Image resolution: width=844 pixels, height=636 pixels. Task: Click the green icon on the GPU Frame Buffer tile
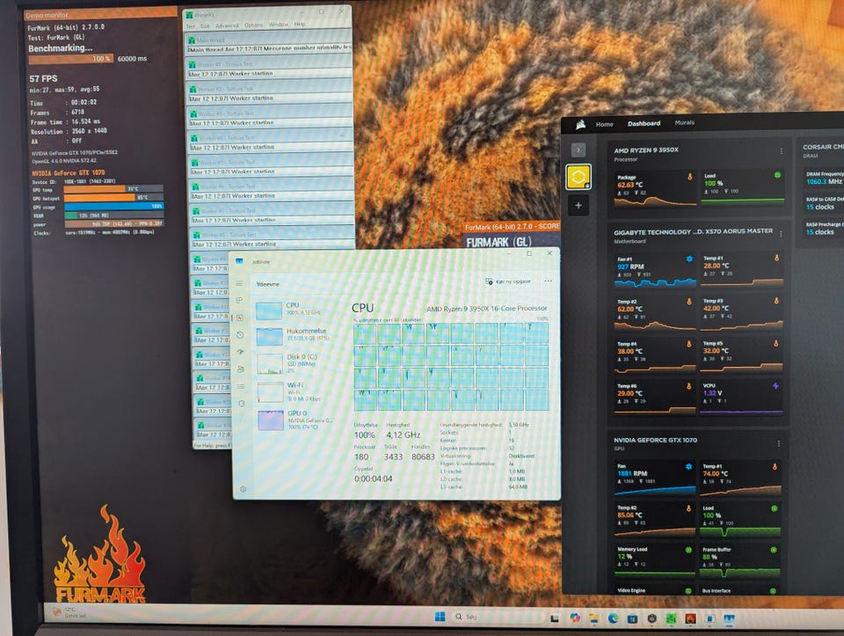[x=774, y=550]
